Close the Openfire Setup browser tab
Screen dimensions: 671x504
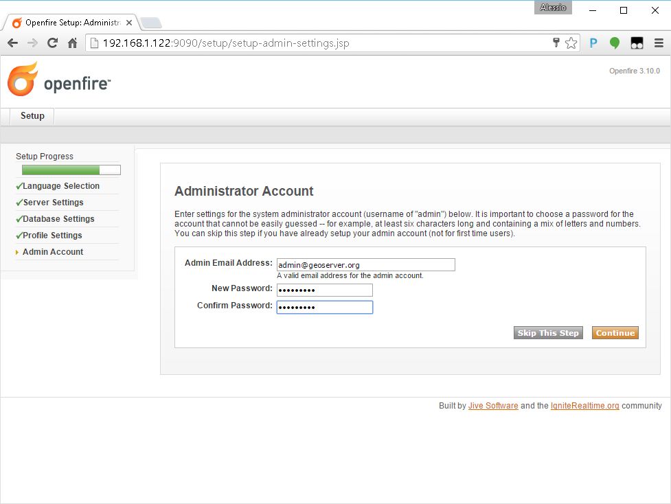tap(129, 23)
